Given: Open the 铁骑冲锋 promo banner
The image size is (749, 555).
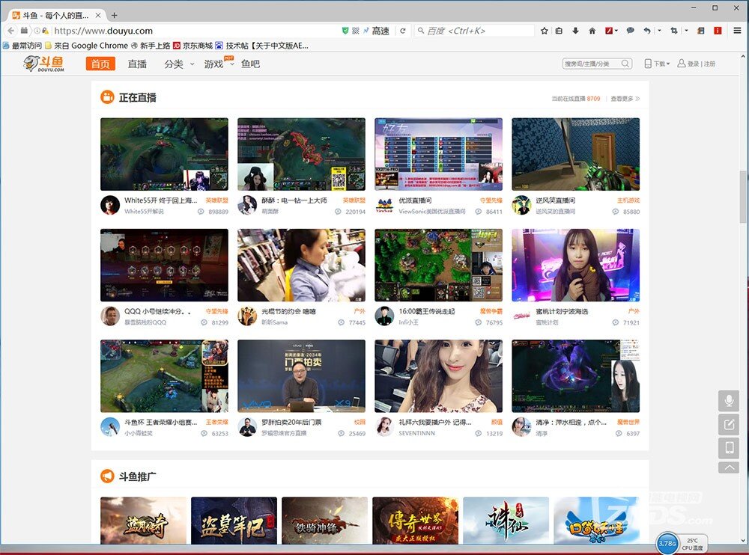Looking at the screenshot, I should (325, 521).
